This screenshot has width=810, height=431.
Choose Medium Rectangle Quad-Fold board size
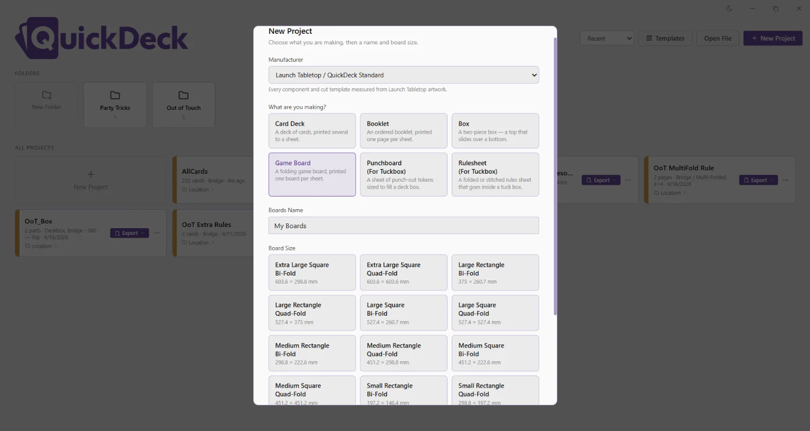(x=404, y=353)
